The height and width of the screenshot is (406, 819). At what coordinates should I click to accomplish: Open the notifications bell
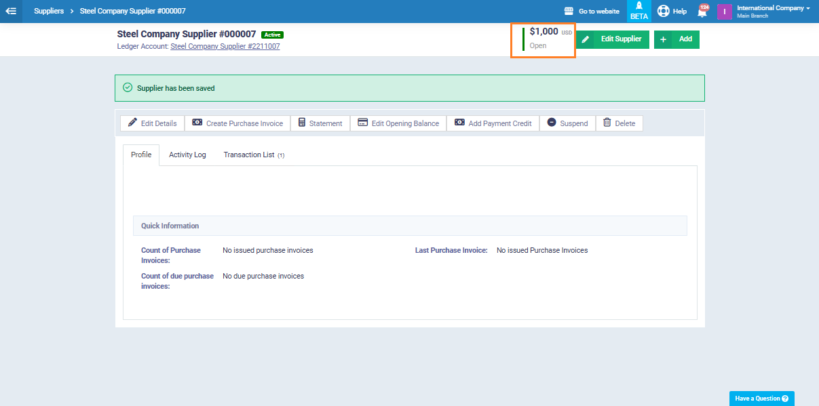702,11
